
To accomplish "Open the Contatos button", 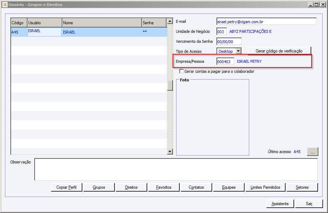I will [196, 187].
